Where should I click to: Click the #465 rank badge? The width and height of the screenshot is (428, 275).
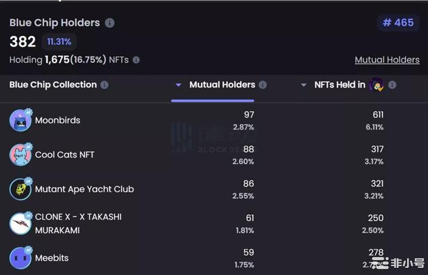[x=398, y=23]
